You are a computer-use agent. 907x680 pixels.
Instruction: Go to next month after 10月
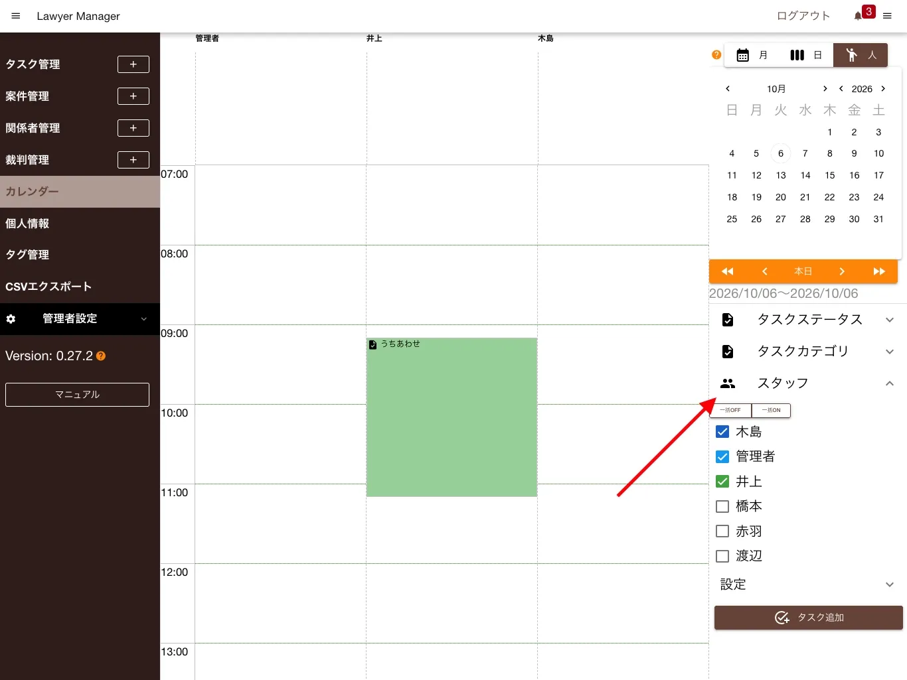(825, 88)
